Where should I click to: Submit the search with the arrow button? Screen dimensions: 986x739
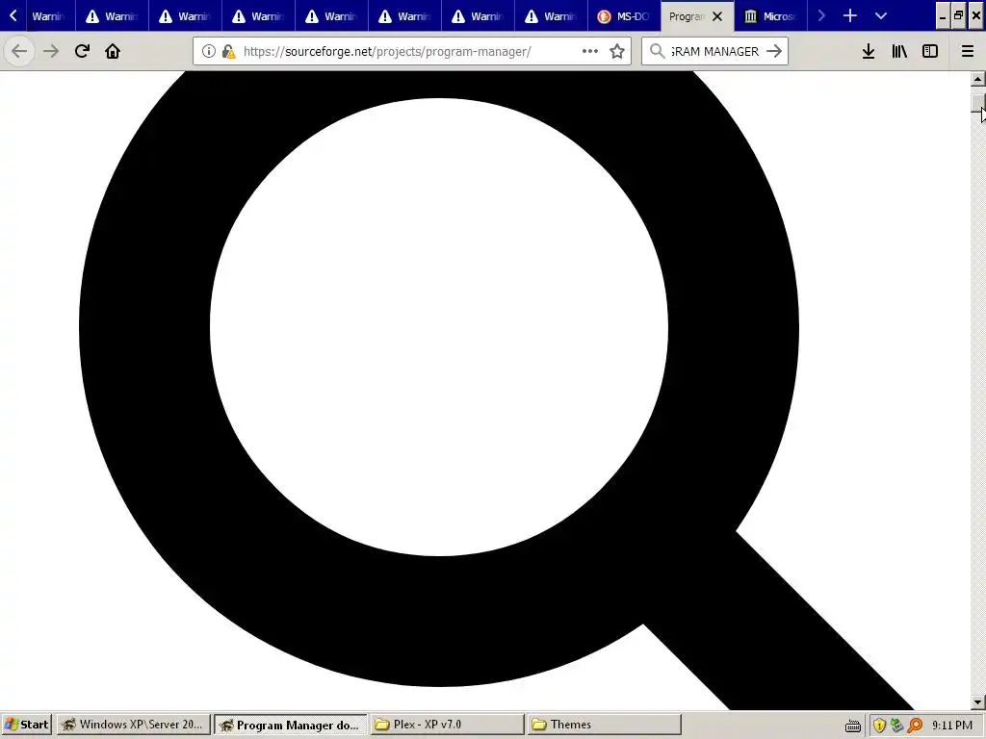point(774,51)
